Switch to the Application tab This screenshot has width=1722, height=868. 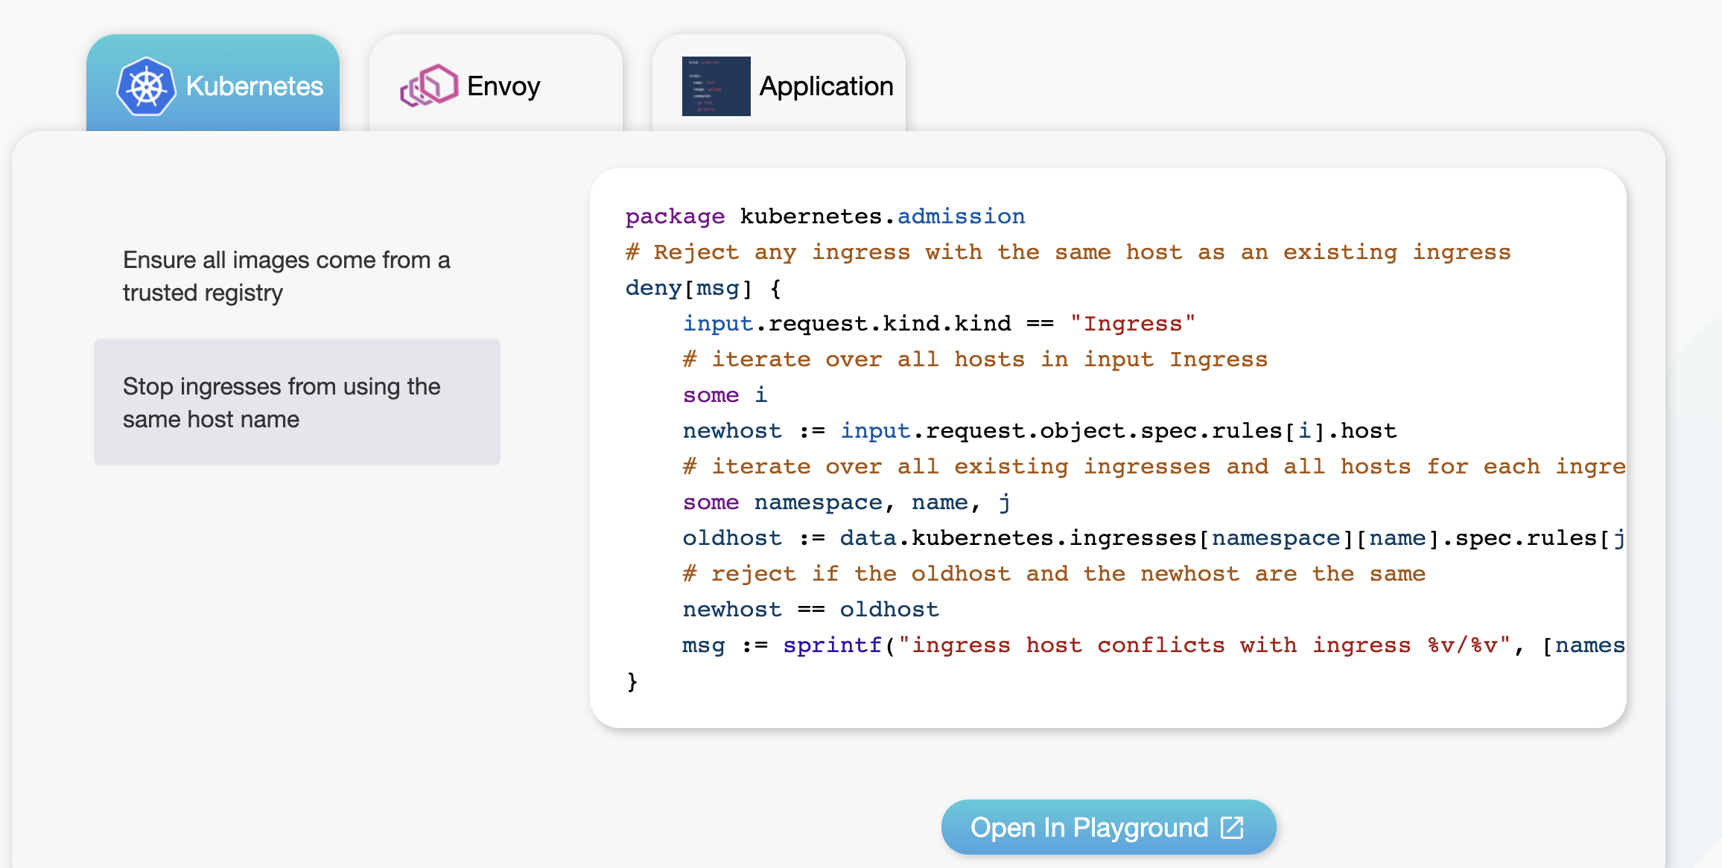click(779, 83)
